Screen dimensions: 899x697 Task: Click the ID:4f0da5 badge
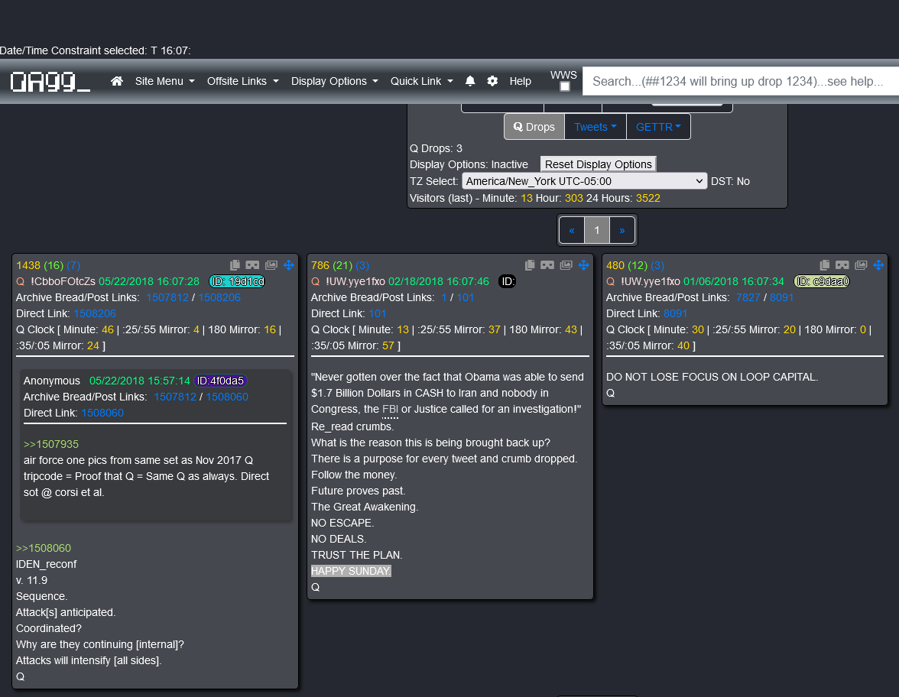[x=221, y=381]
